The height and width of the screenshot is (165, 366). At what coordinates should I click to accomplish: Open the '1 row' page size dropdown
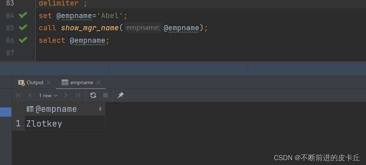48,96
